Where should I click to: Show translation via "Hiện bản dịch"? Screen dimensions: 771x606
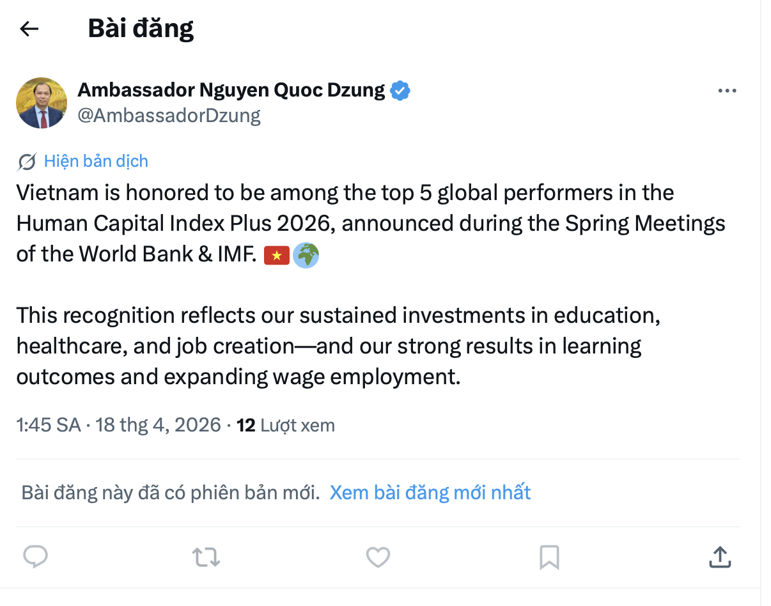click(96, 161)
